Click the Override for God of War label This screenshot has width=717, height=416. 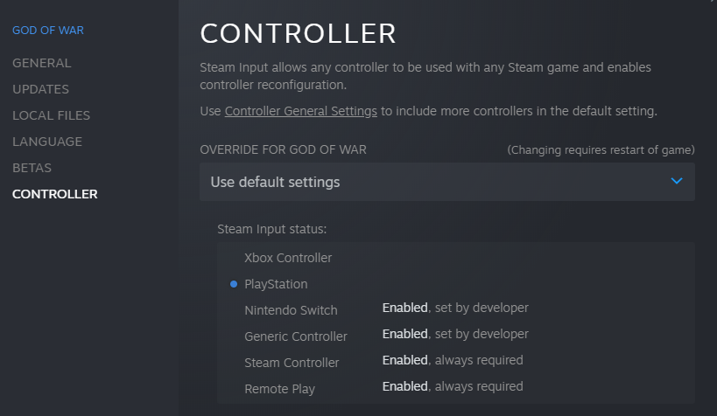tap(283, 149)
